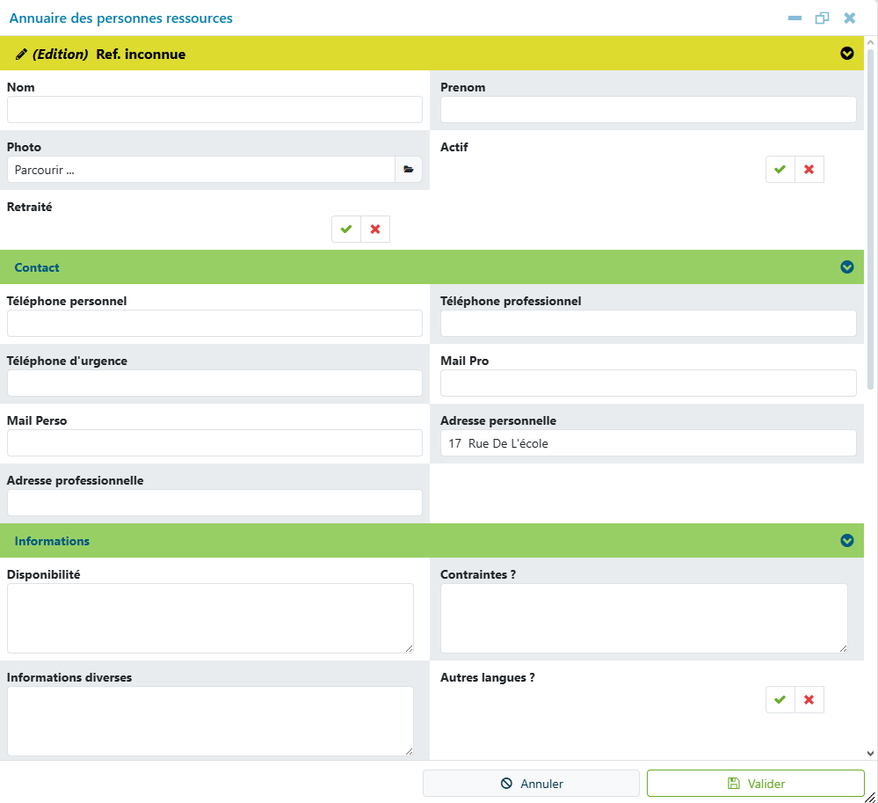
Task: Restore the window with the overlapping-squares icon
Action: click(x=822, y=18)
